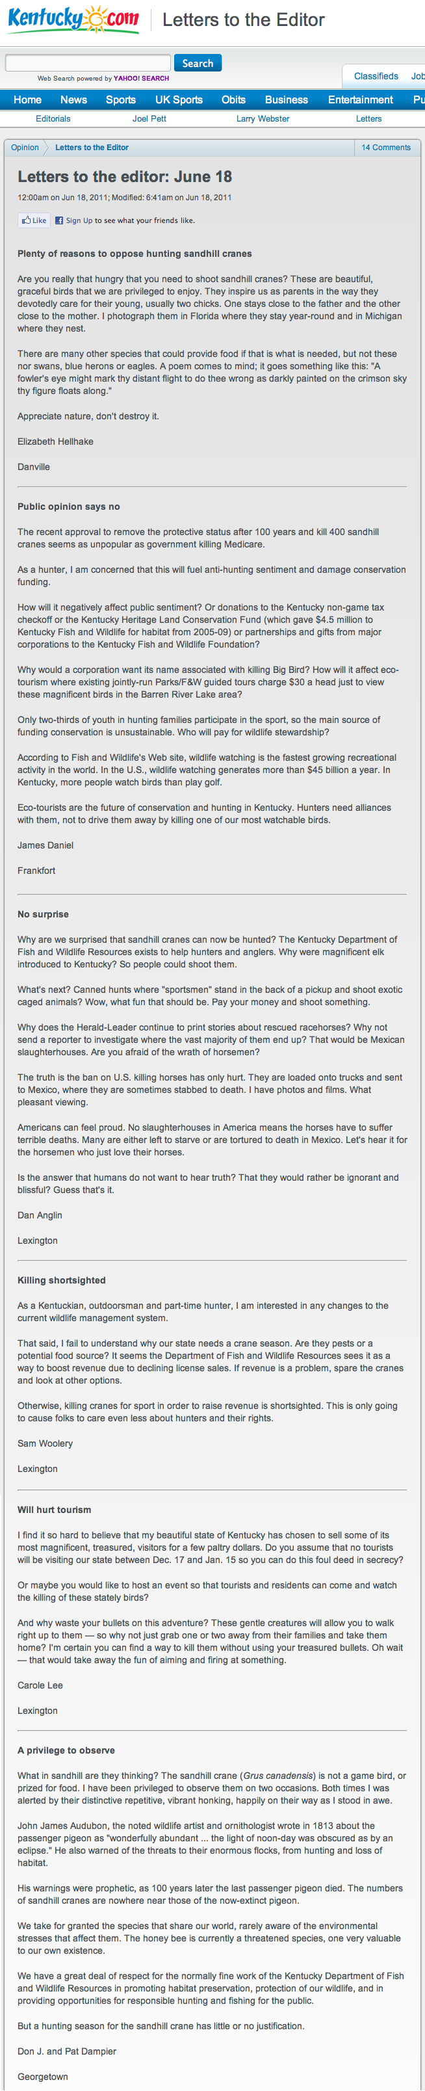425x2091 pixels.
Task: Open the Classifieds tab
Action: [376, 76]
